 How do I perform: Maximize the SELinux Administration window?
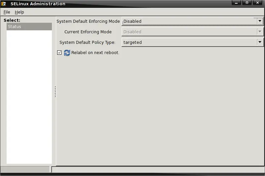247,3
